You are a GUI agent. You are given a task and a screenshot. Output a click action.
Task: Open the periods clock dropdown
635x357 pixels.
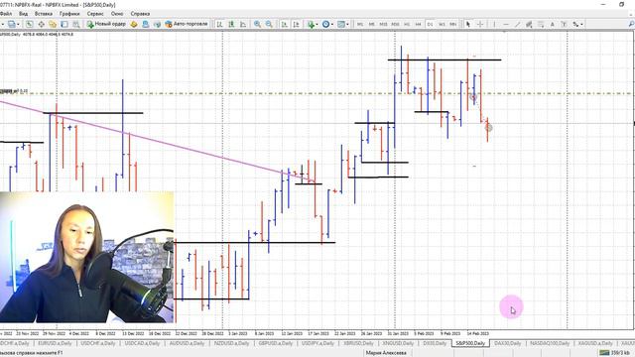[x=327, y=24]
